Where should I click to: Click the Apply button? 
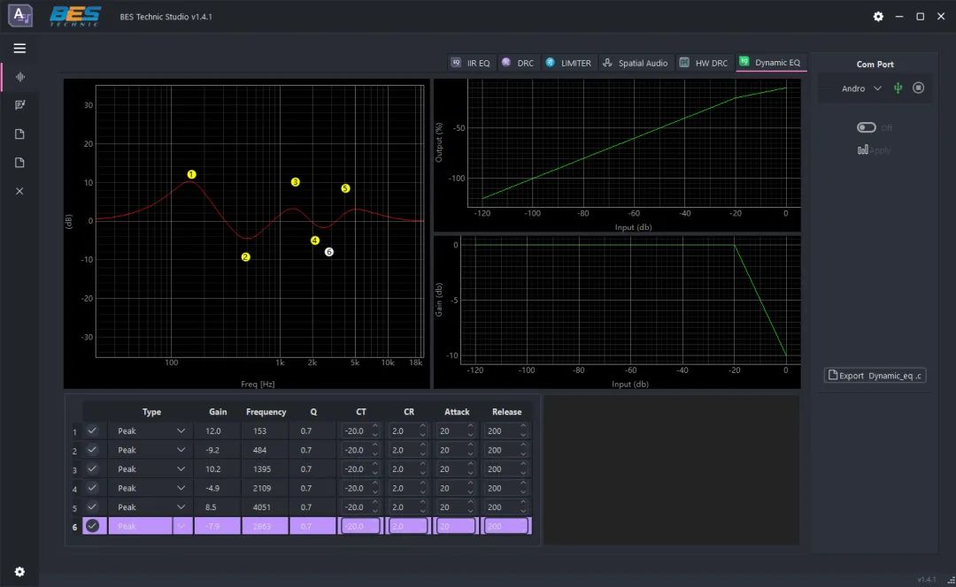point(874,149)
